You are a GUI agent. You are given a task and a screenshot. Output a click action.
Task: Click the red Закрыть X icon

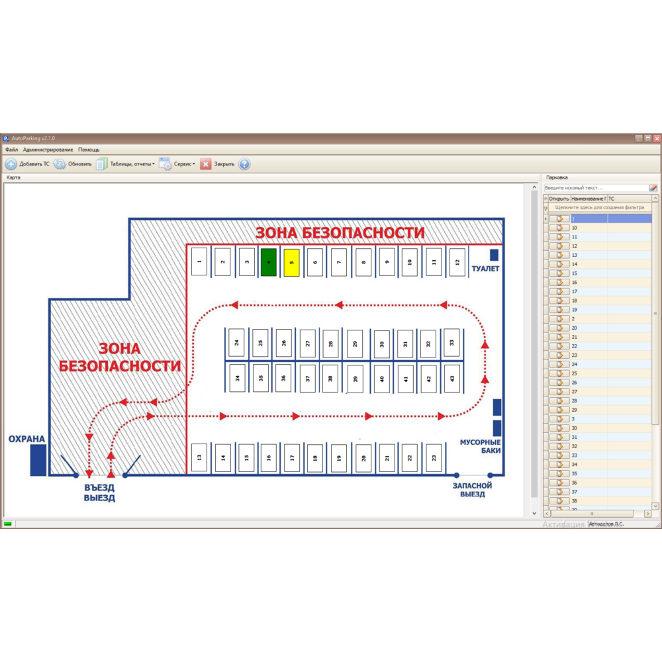point(206,164)
